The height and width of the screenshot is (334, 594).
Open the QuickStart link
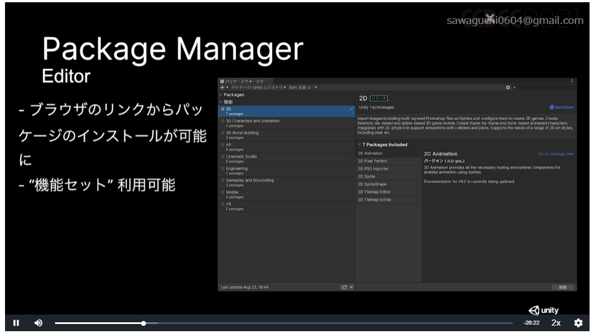[562, 107]
